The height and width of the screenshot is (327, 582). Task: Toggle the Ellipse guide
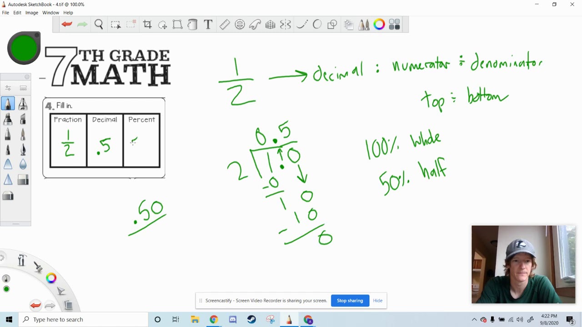[x=240, y=25]
